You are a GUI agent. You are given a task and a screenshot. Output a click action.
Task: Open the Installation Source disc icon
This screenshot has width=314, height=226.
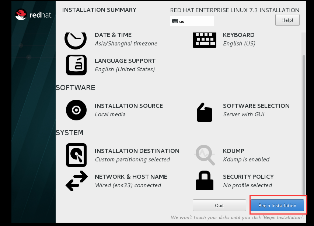click(x=76, y=110)
